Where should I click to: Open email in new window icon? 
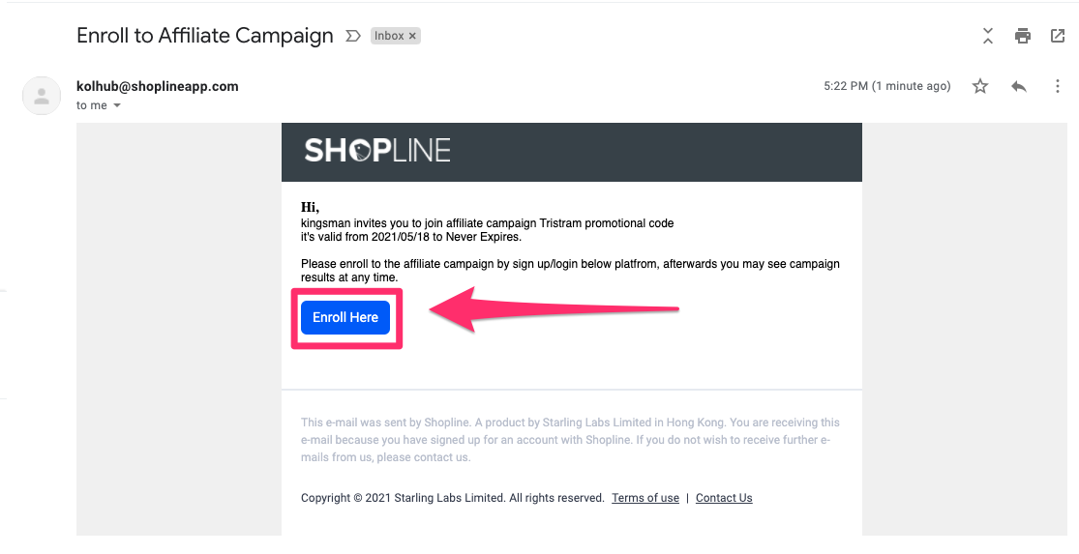(x=1058, y=36)
